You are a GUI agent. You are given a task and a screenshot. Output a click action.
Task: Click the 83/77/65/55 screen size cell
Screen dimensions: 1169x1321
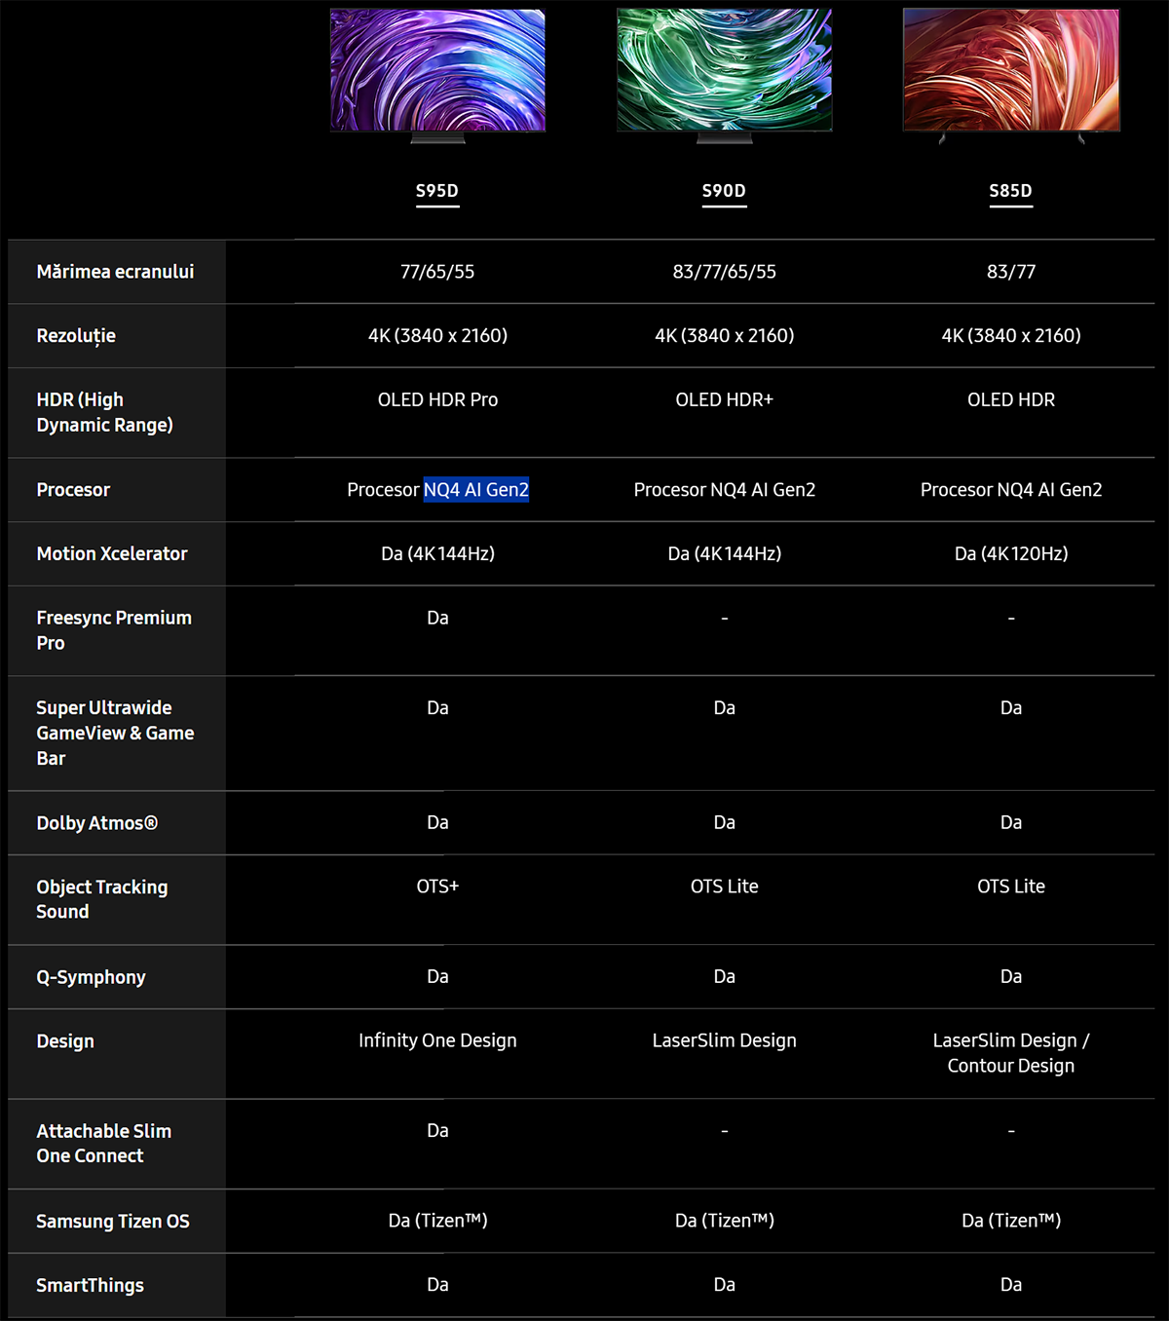(725, 272)
